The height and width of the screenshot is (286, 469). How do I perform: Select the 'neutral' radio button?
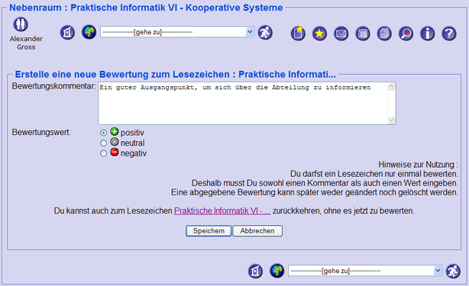point(103,143)
